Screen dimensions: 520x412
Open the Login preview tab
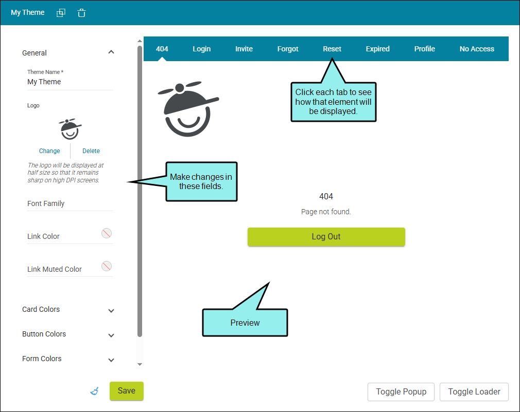coord(202,49)
